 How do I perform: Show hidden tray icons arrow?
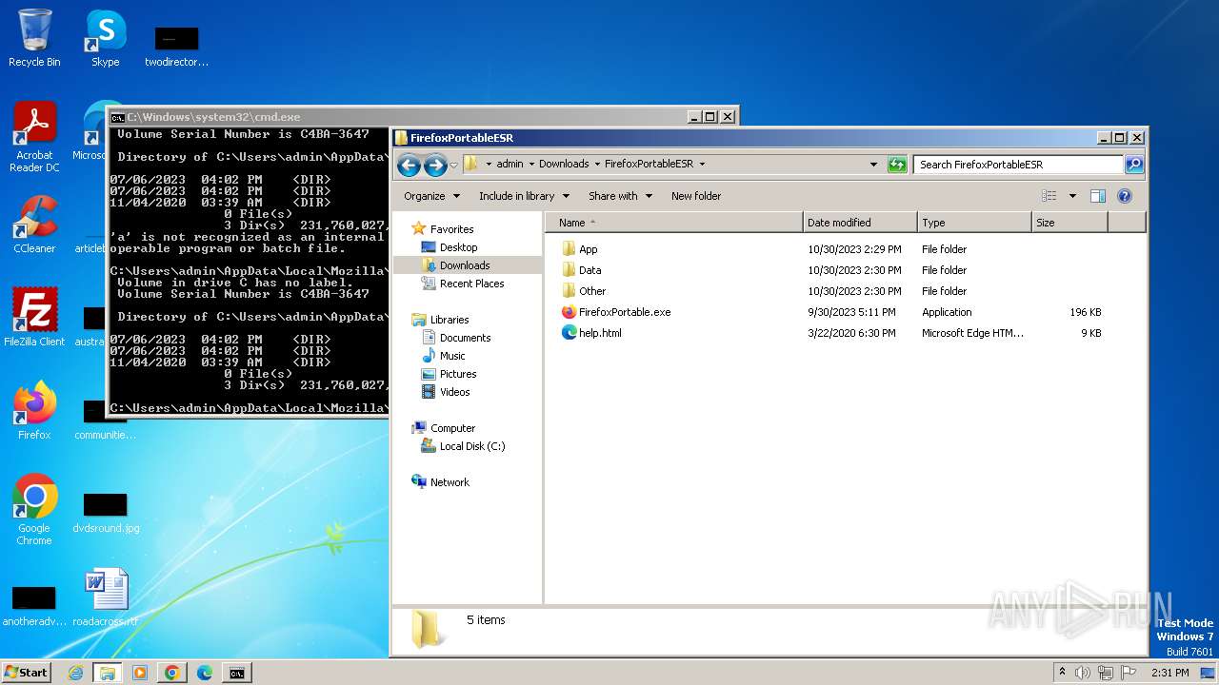tap(1062, 673)
